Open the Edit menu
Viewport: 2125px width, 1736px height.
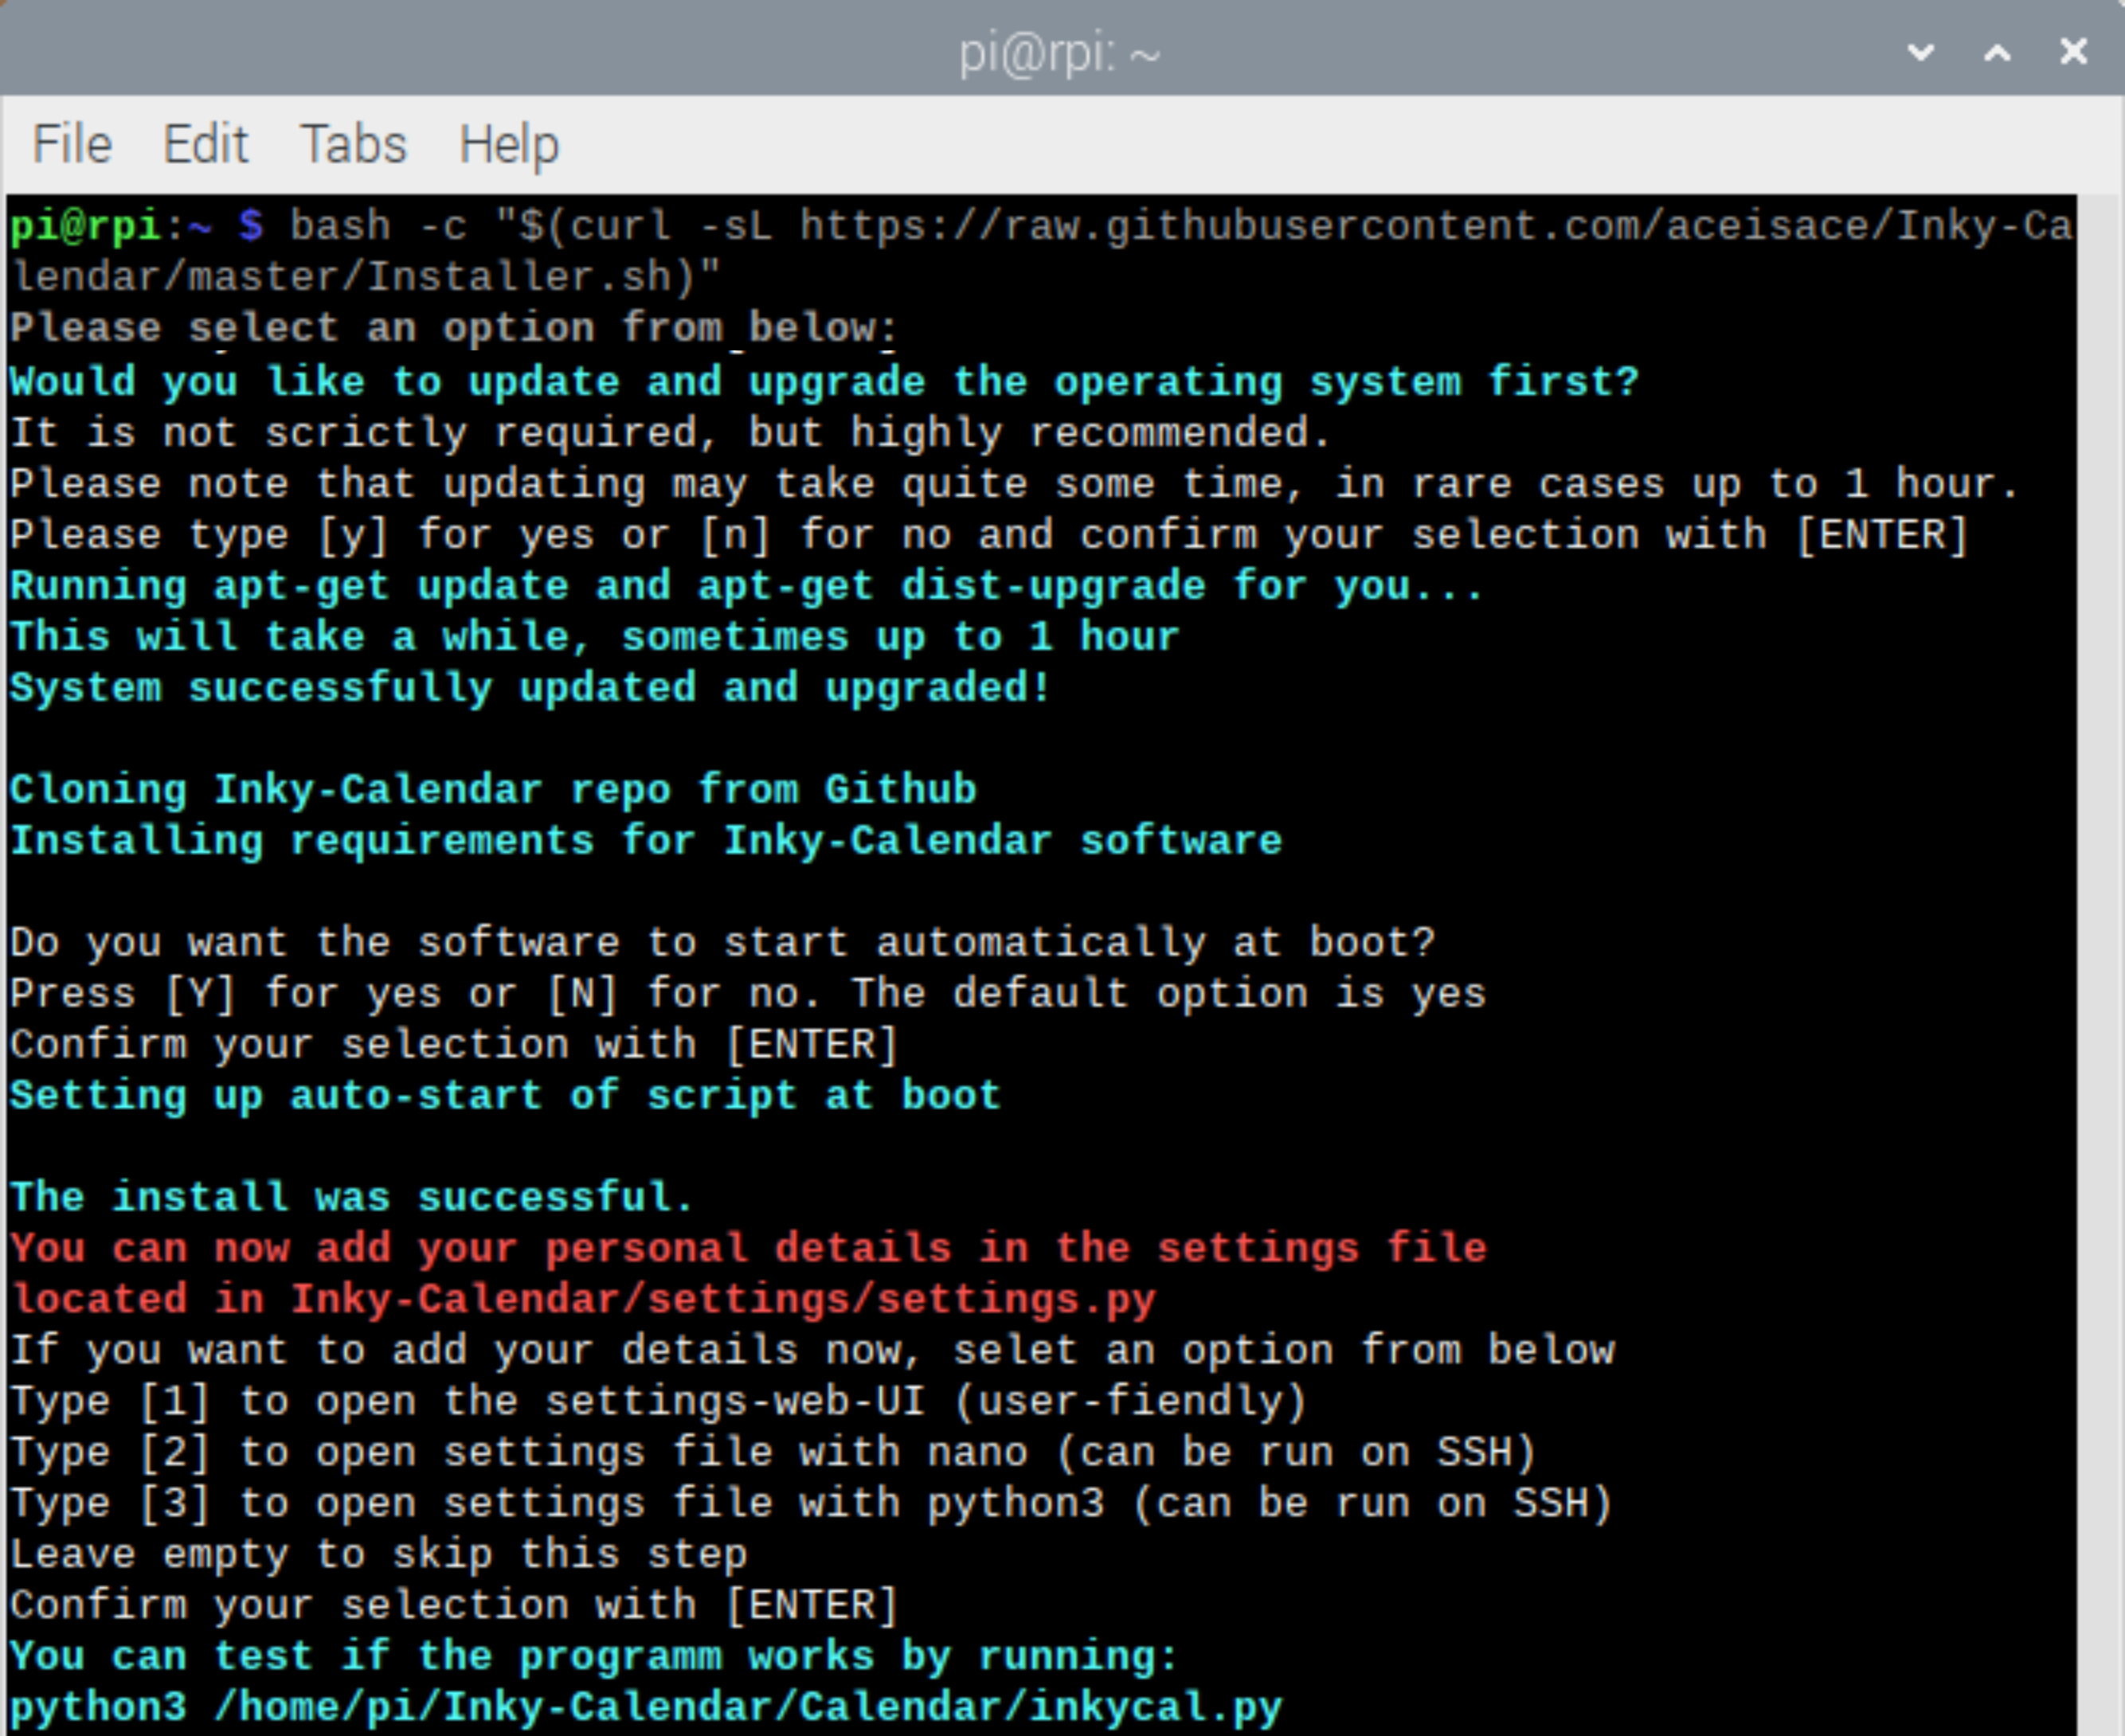point(205,144)
